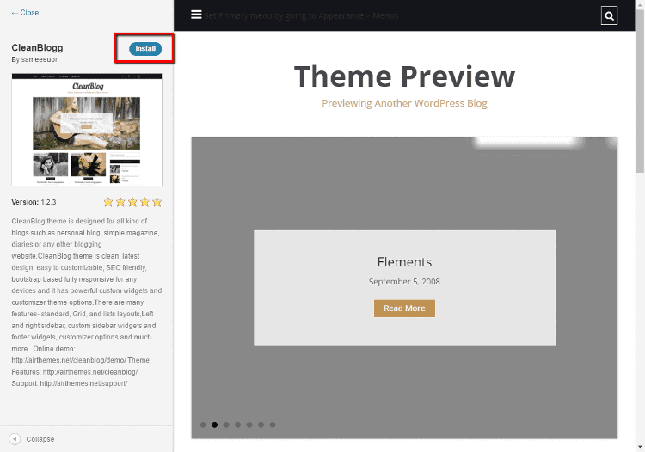Click the 'September 5, 2008' date

coord(404,282)
